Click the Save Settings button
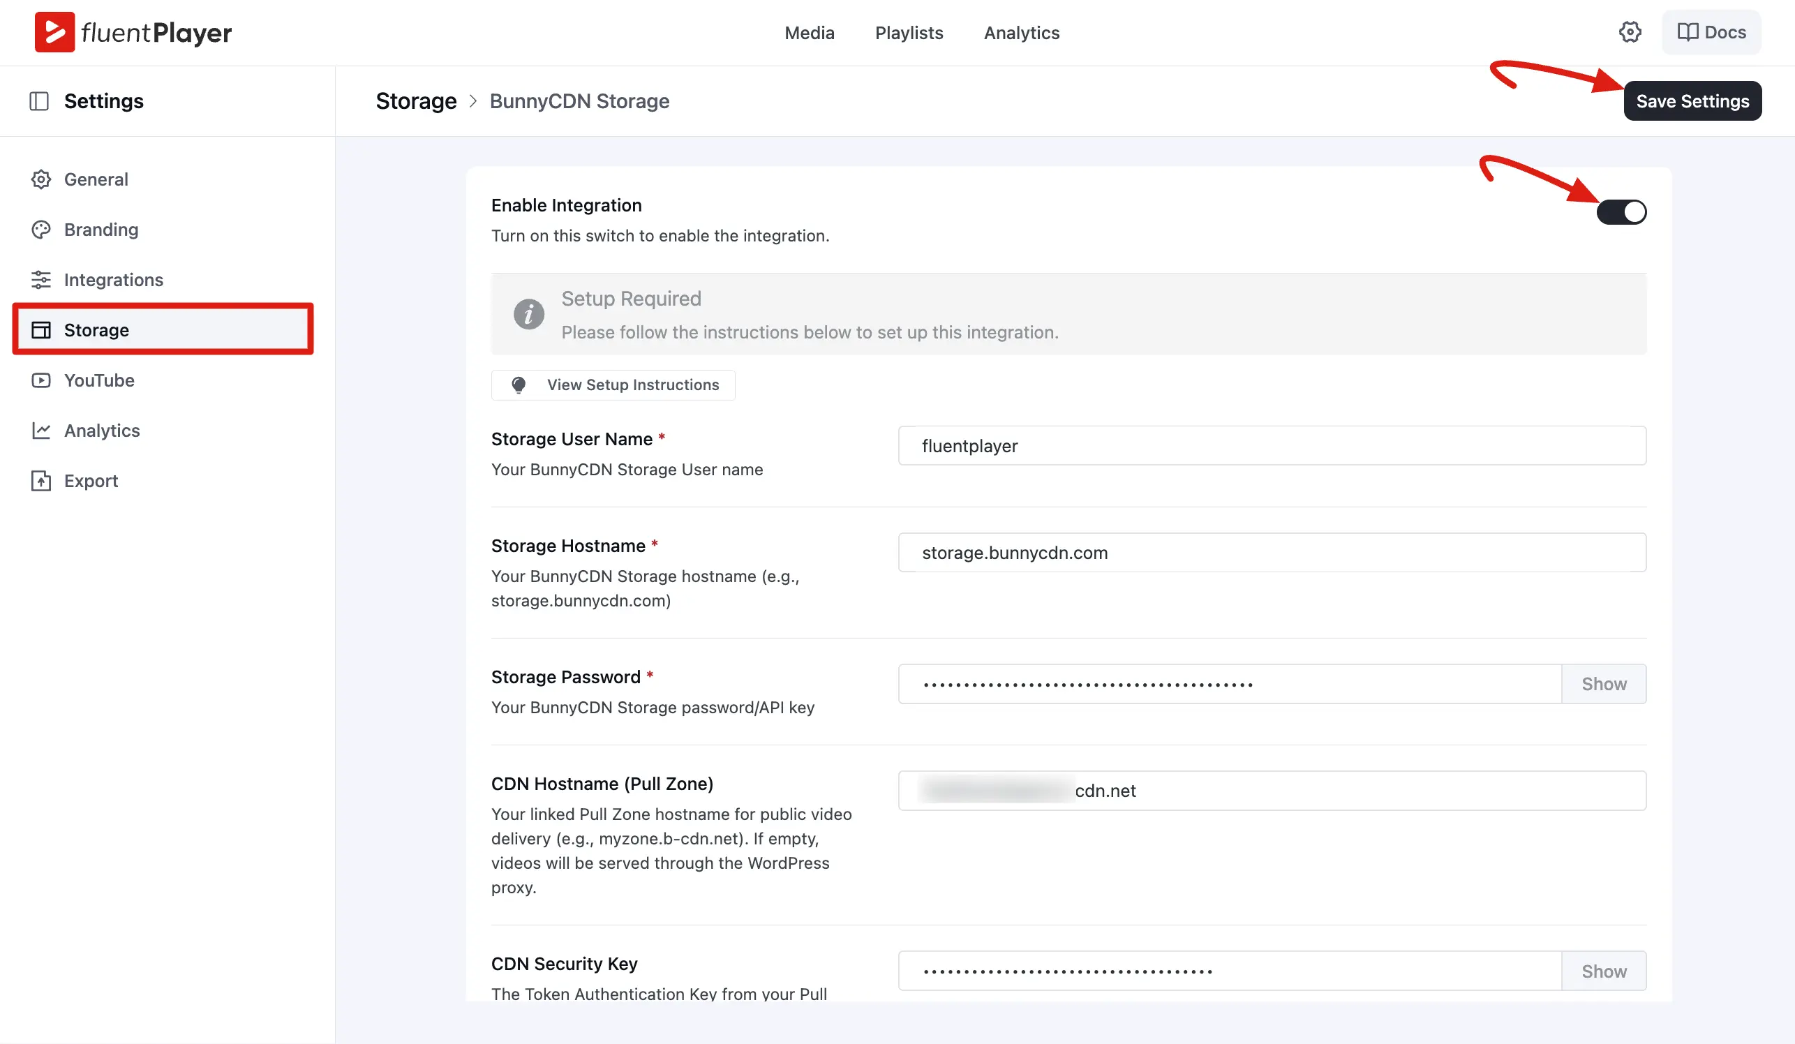Screen dimensions: 1795x1044 [x=1692, y=101]
